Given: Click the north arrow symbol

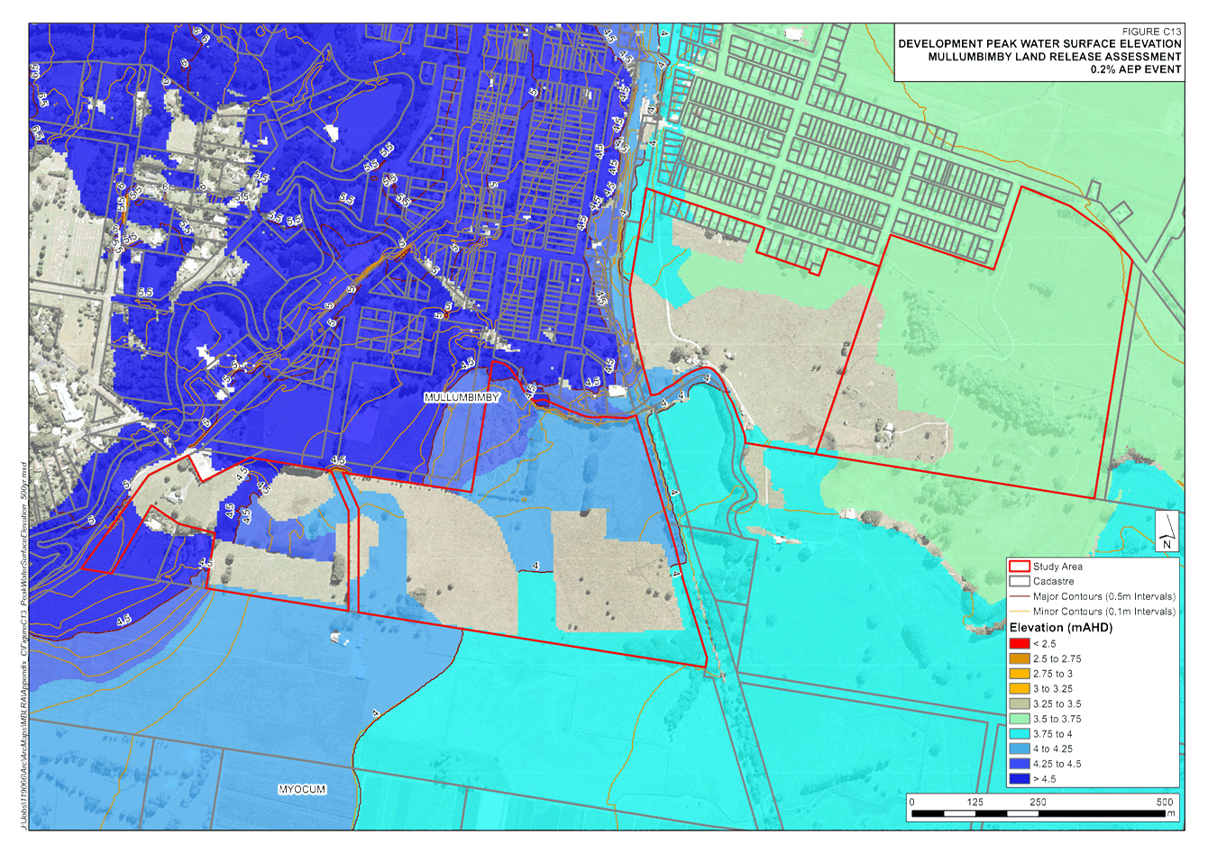Looking at the screenshot, I should [x=1167, y=531].
